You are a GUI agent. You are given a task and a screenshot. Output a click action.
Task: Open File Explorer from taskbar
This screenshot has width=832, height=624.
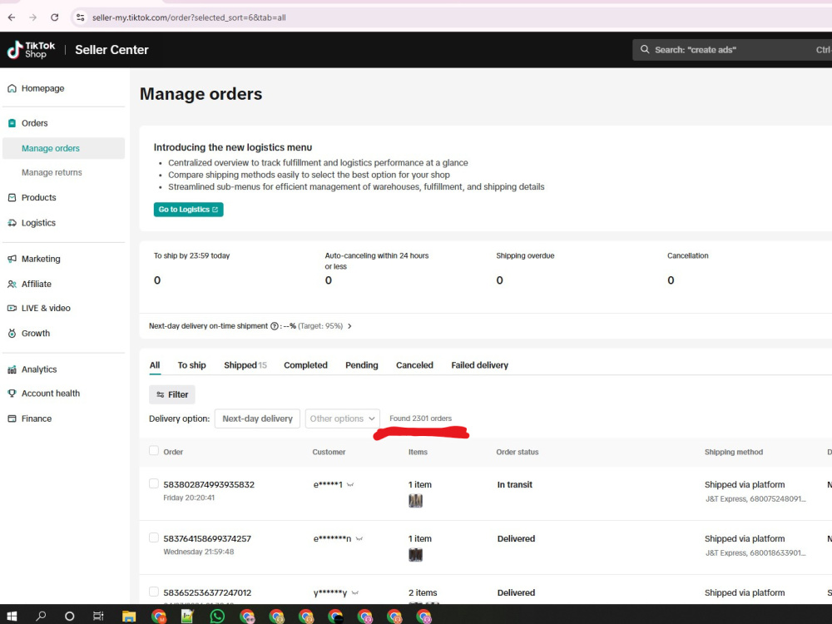129,616
